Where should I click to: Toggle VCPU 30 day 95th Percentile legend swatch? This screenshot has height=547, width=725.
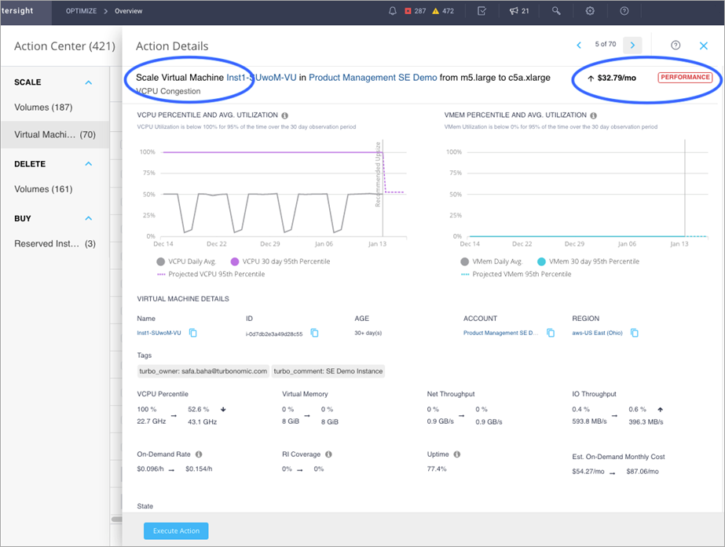[x=234, y=261]
